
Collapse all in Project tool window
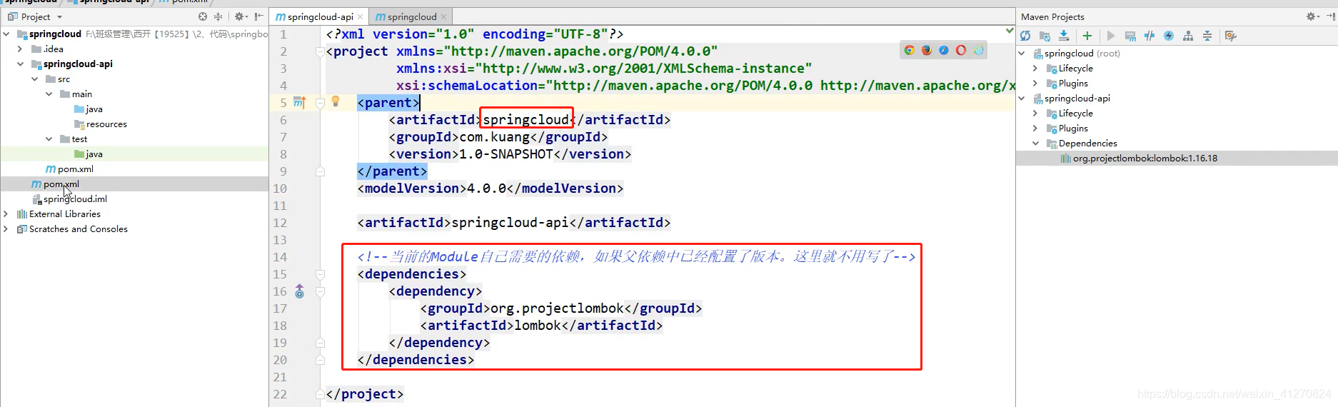(218, 16)
